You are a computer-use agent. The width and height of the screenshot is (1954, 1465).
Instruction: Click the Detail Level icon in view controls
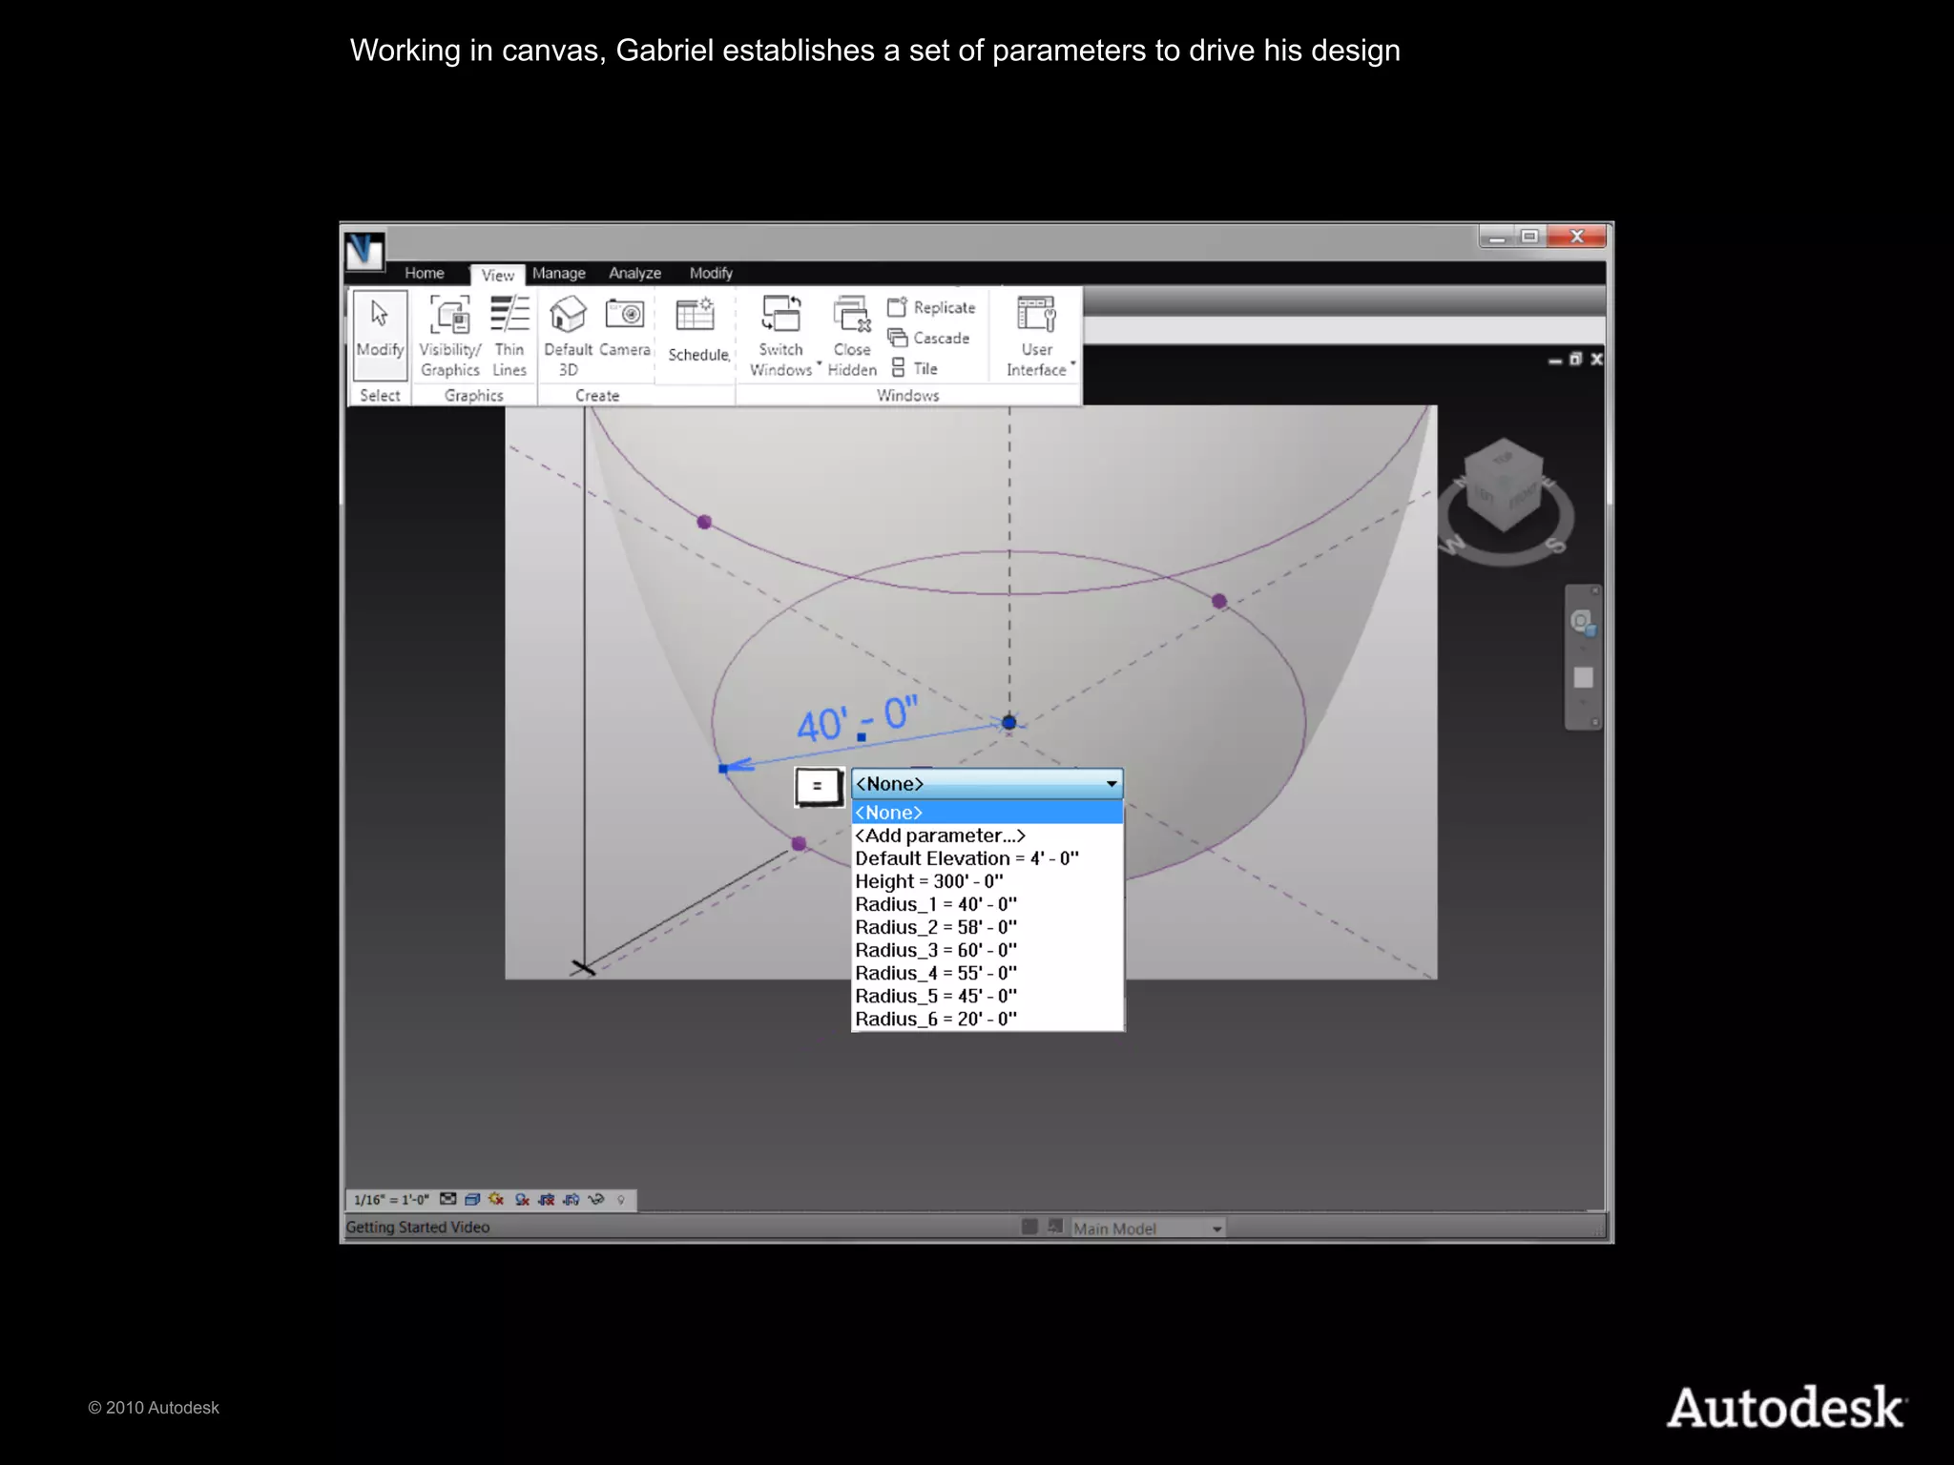coord(448,1199)
